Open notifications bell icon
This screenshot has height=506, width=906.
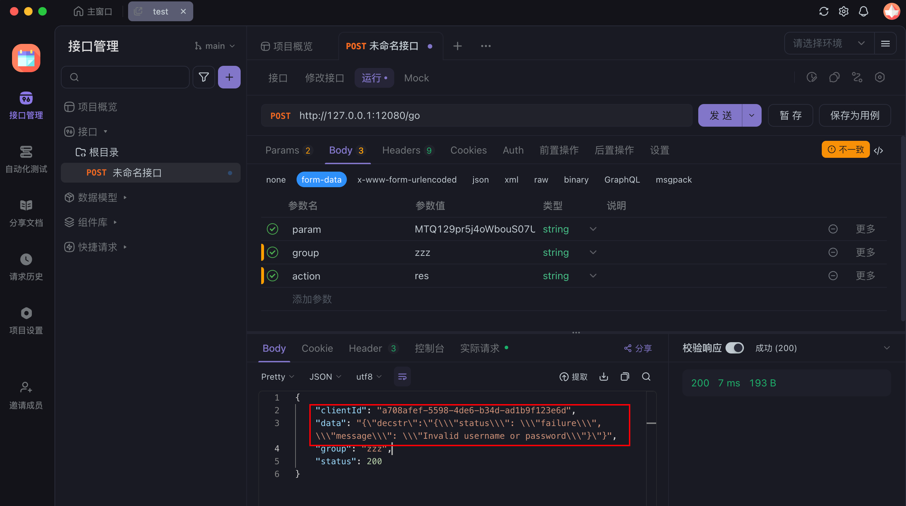tap(864, 12)
